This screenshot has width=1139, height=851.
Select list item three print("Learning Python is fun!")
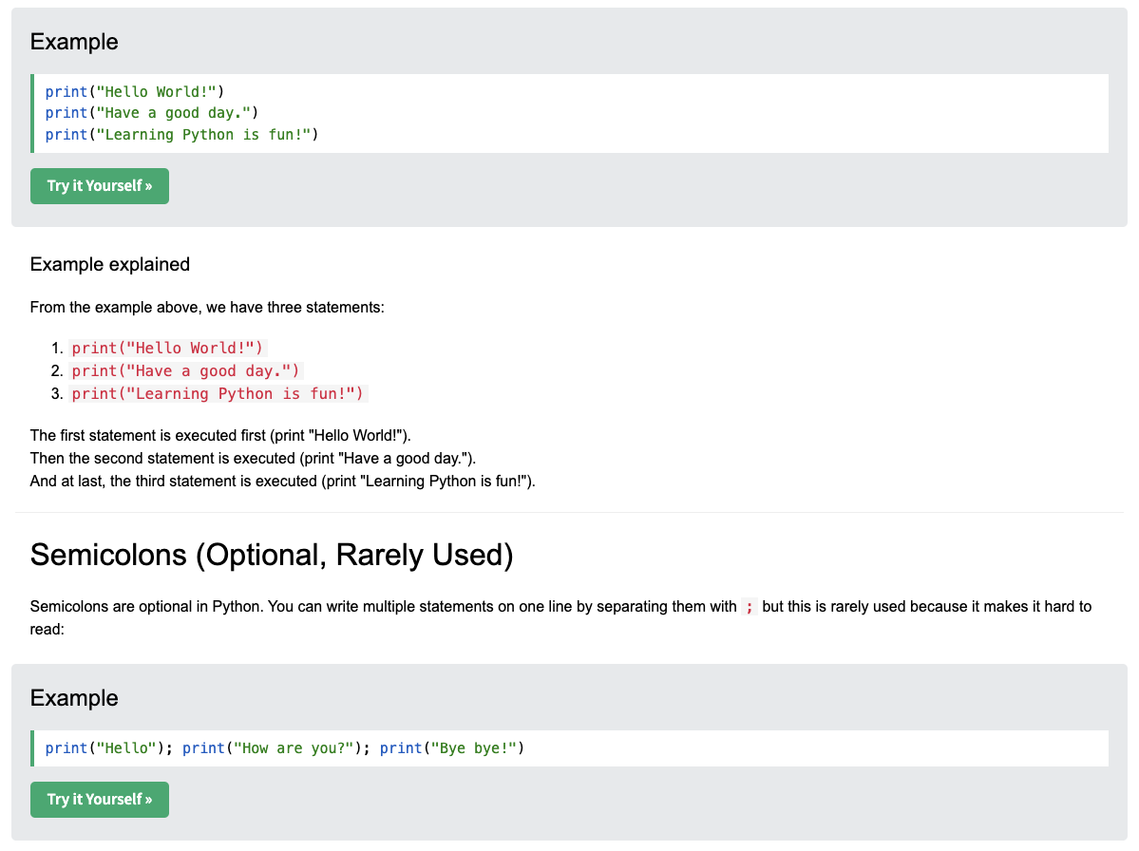click(218, 393)
